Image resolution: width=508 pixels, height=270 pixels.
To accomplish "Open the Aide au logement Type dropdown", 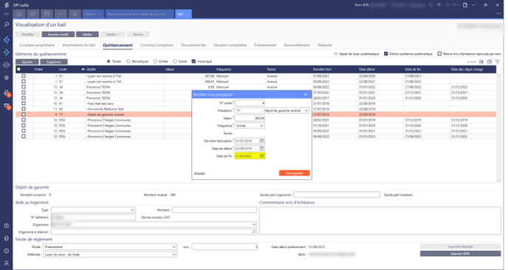I will tap(93, 210).
